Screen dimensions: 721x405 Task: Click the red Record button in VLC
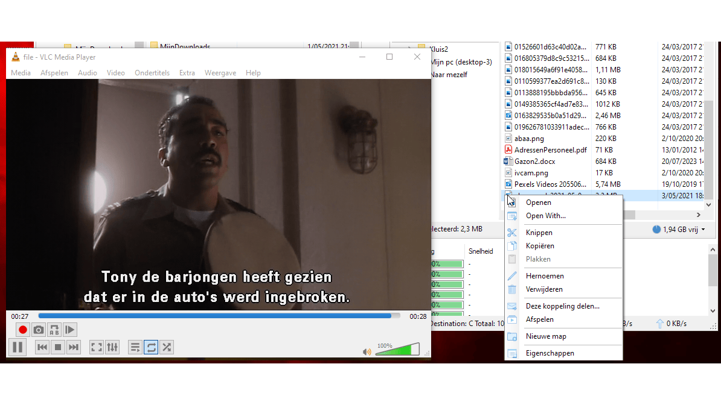pos(22,330)
